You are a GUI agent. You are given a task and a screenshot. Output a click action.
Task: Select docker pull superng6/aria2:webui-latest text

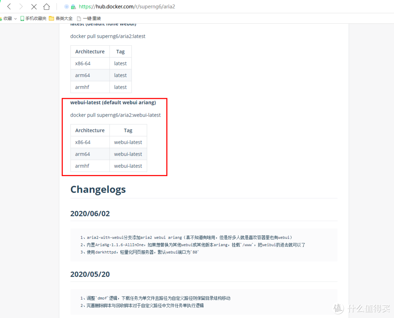[x=115, y=115]
